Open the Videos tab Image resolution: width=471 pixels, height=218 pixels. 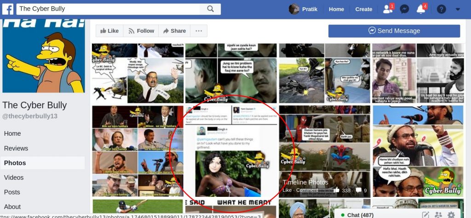(x=14, y=178)
